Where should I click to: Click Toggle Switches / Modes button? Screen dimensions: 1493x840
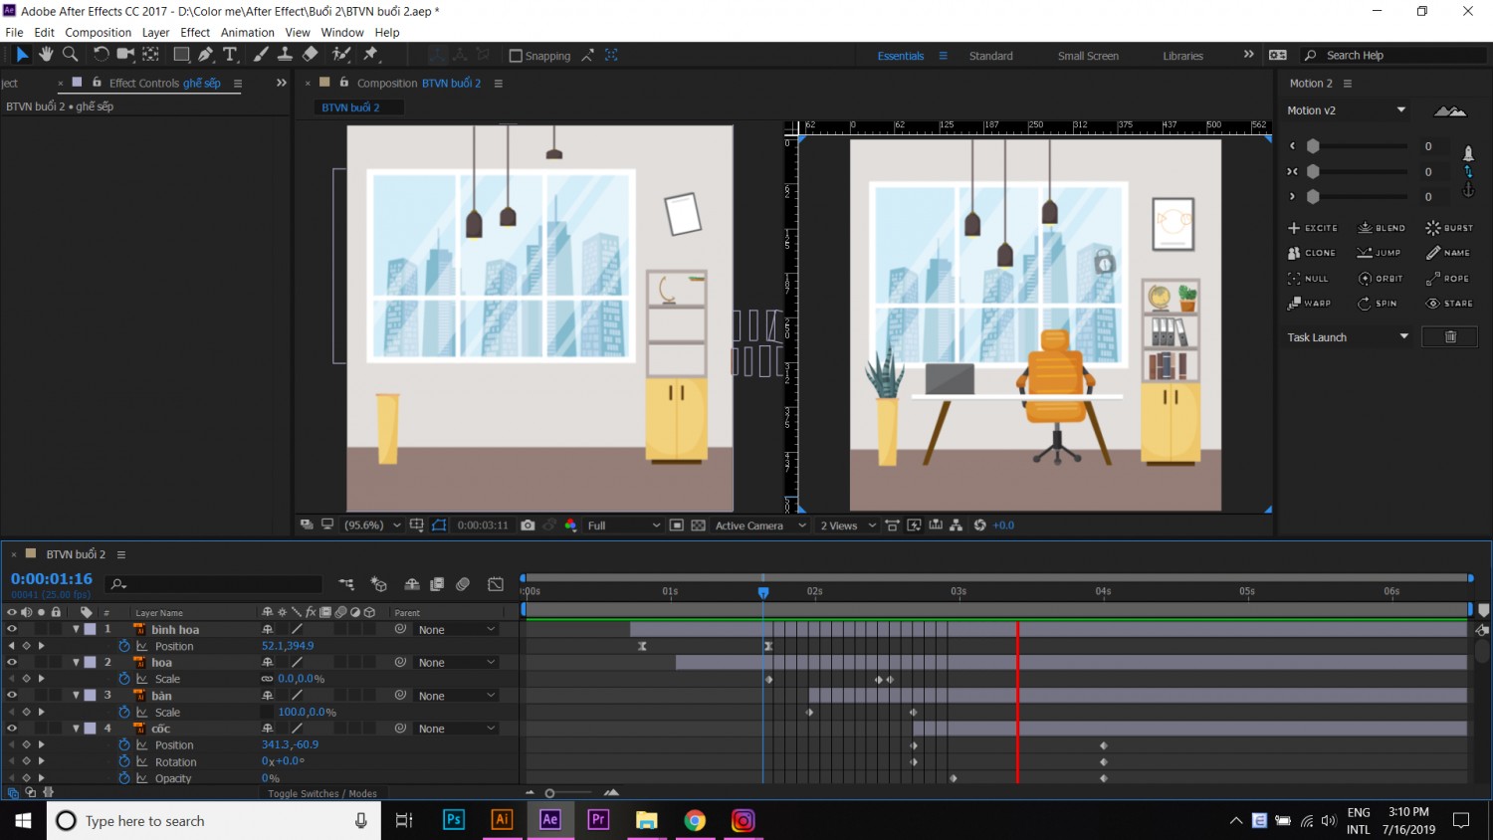322,793
